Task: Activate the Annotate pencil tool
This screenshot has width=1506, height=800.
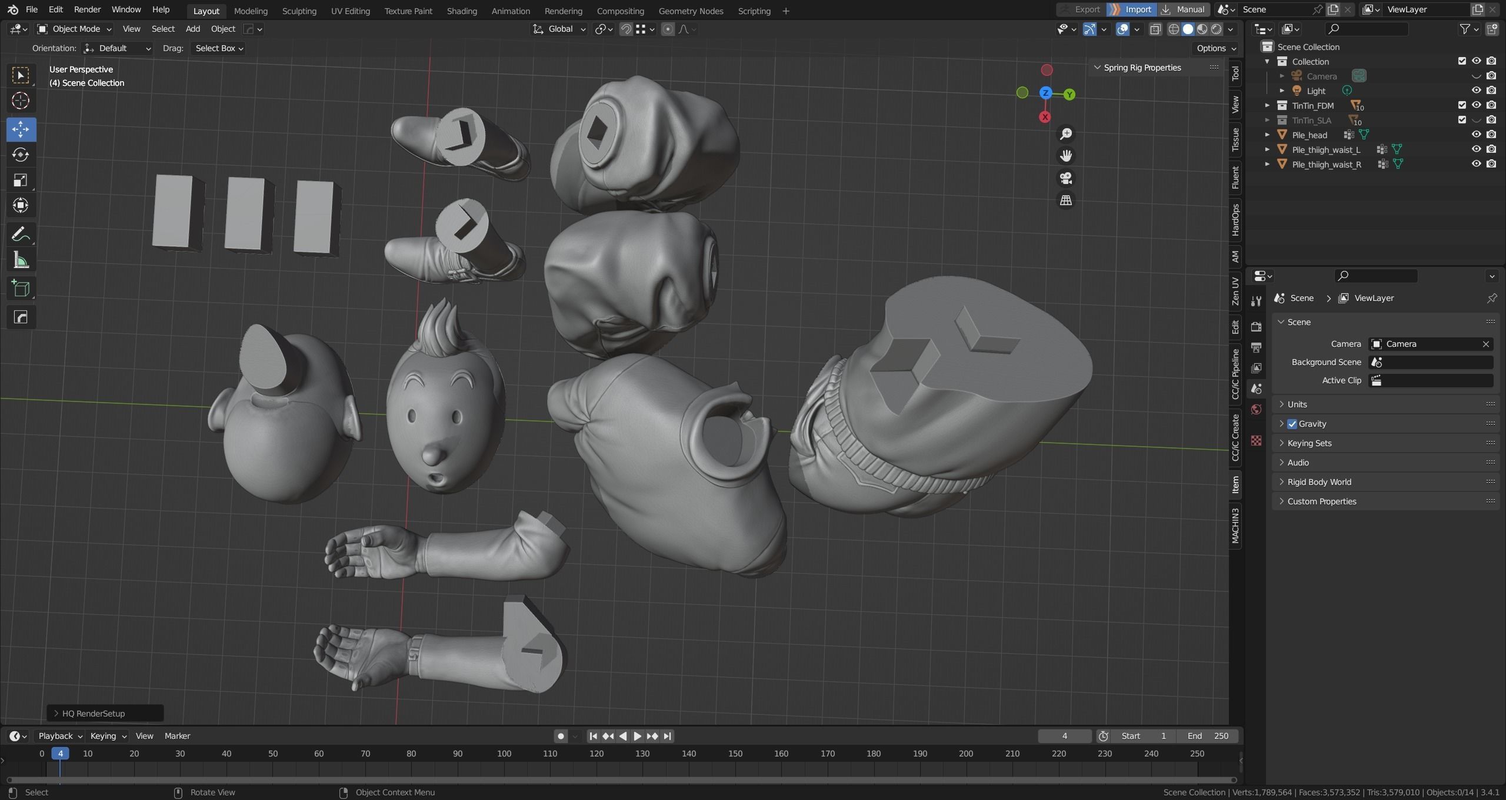Action: 21,235
